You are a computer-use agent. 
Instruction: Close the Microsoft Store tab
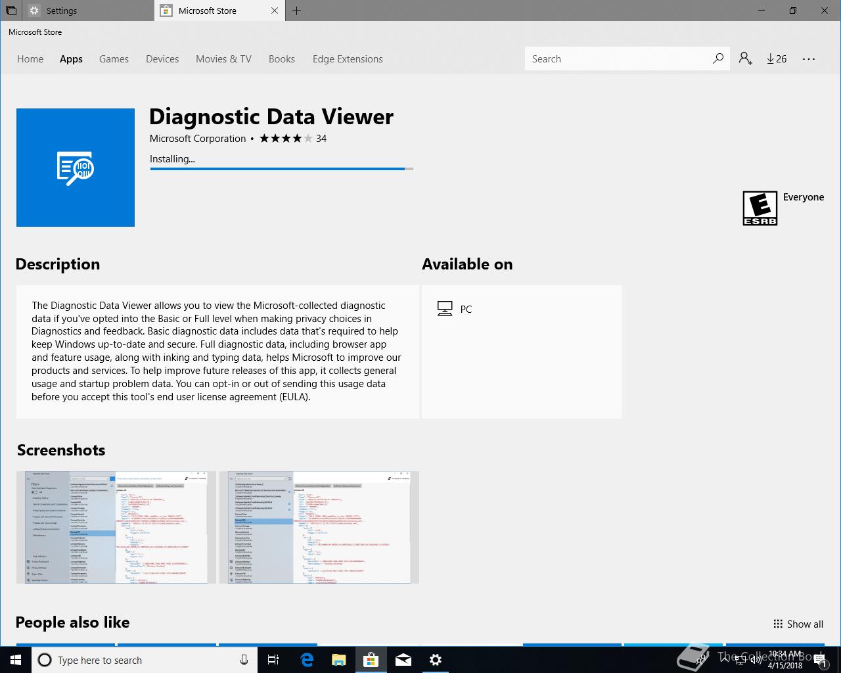click(275, 11)
